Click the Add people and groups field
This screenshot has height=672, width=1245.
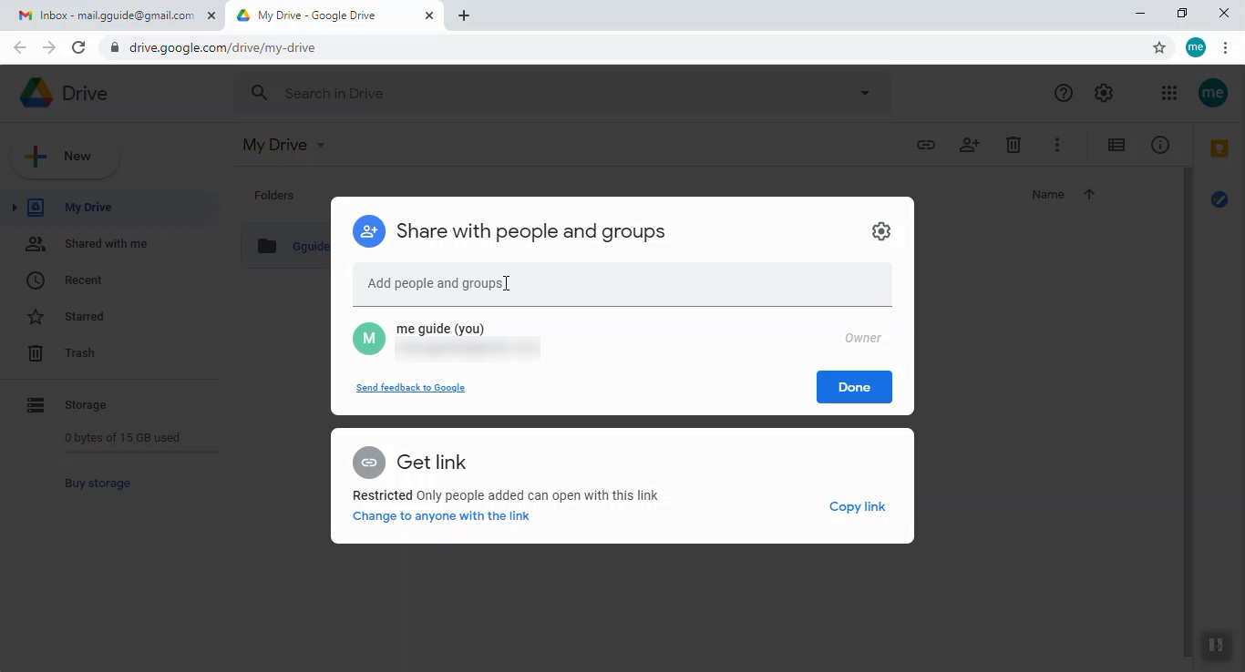pyautogui.click(x=622, y=283)
